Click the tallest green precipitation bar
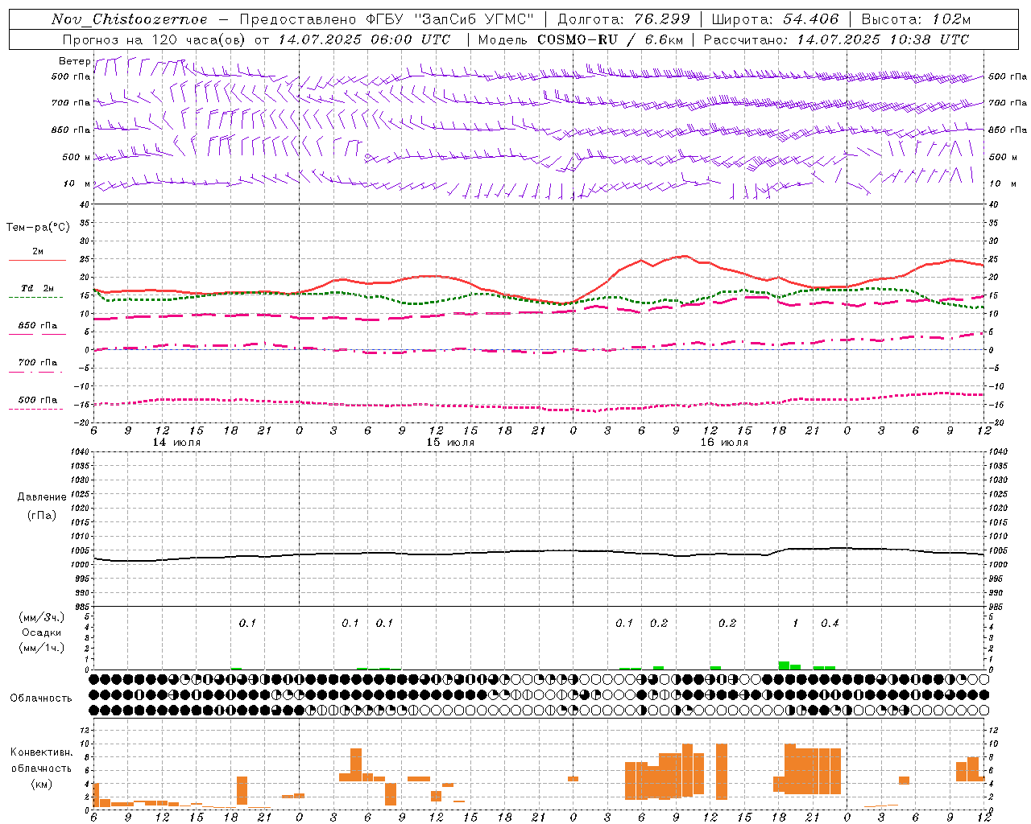The height and width of the screenshot is (824, 1031). tap(784, 665)
